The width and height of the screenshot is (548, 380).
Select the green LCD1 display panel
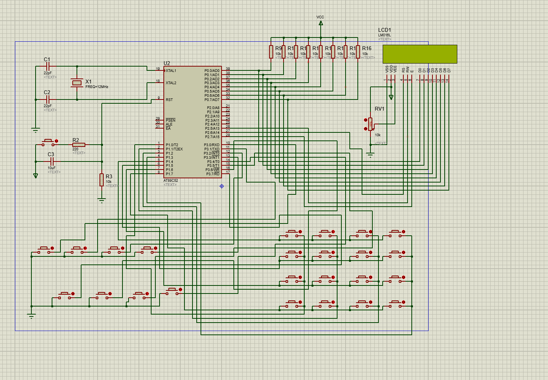(420, 54)
